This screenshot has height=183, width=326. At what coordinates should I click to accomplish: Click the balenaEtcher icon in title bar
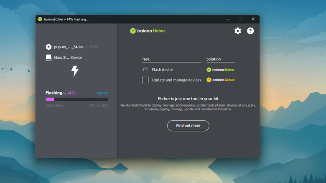tap(40, 19)
